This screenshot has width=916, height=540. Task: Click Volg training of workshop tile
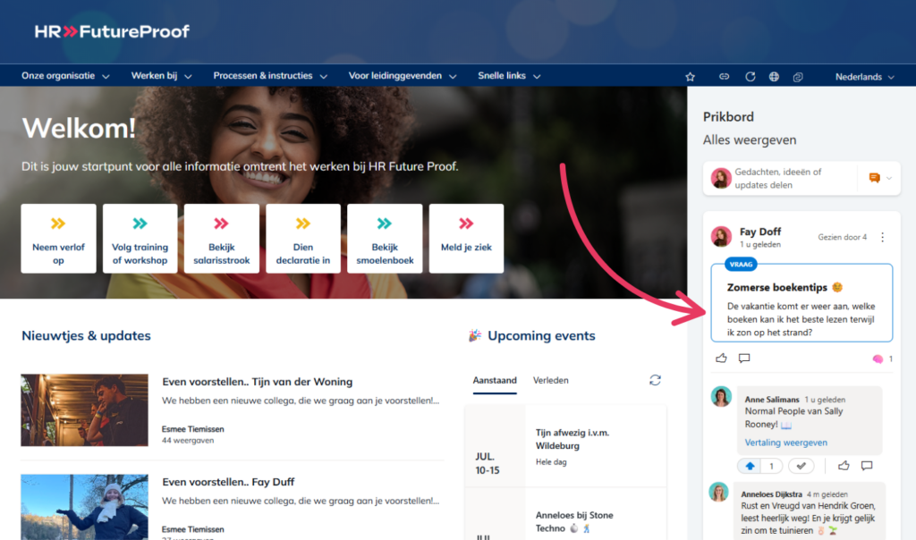click(x=140, y=238)
